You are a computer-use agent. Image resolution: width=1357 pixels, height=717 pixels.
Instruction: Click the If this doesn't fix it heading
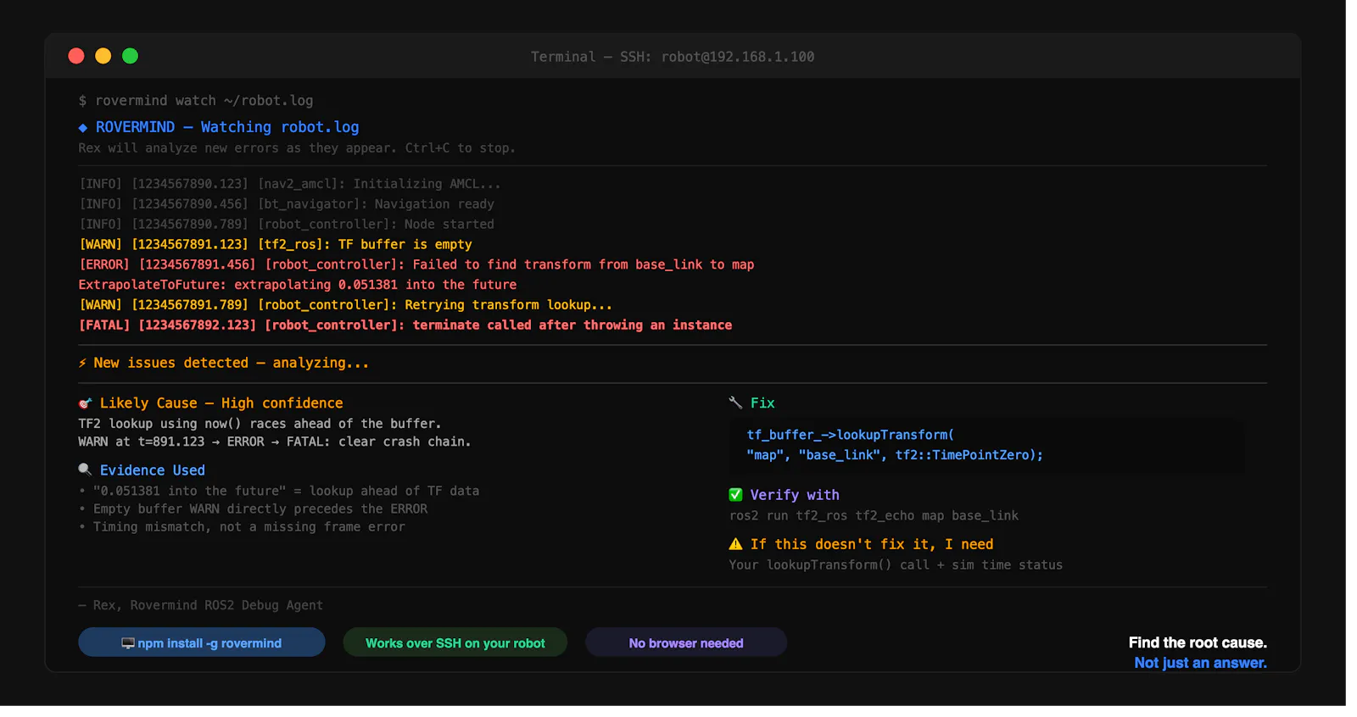pyautogui.click(x=872, y=544)
